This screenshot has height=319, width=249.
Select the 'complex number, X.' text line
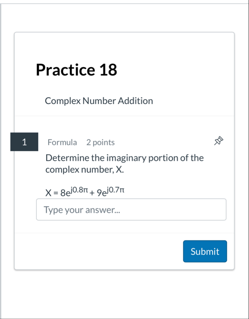(85, 169)
